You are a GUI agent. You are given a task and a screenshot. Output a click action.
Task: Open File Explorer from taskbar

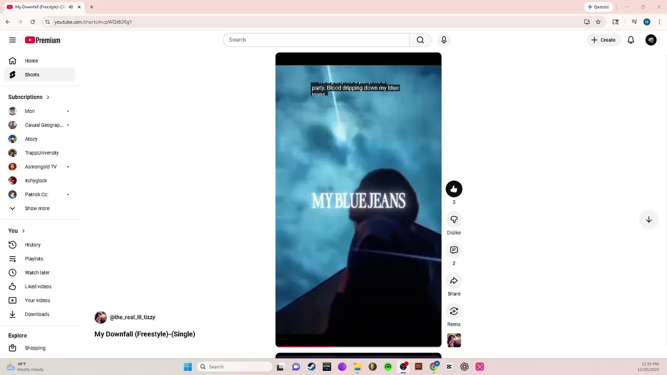pos(357,367)
